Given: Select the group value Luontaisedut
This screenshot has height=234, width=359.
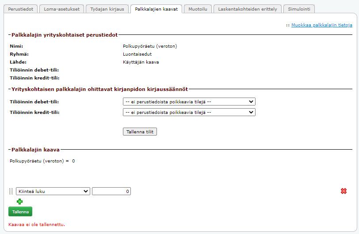Looking at the screenshot, I should pyautogui.click(x=137, y=54).
